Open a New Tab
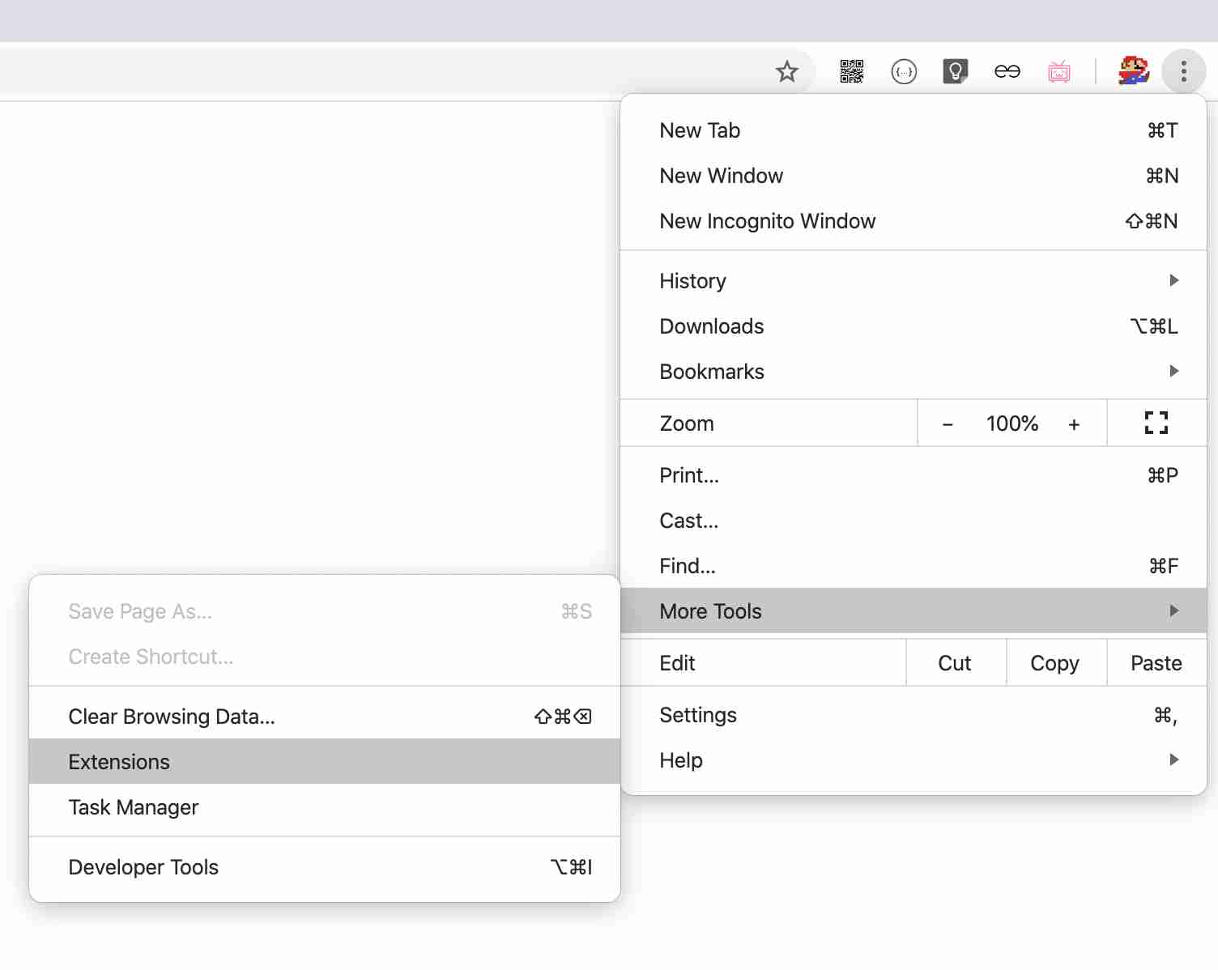 click(x=913, y=130)
